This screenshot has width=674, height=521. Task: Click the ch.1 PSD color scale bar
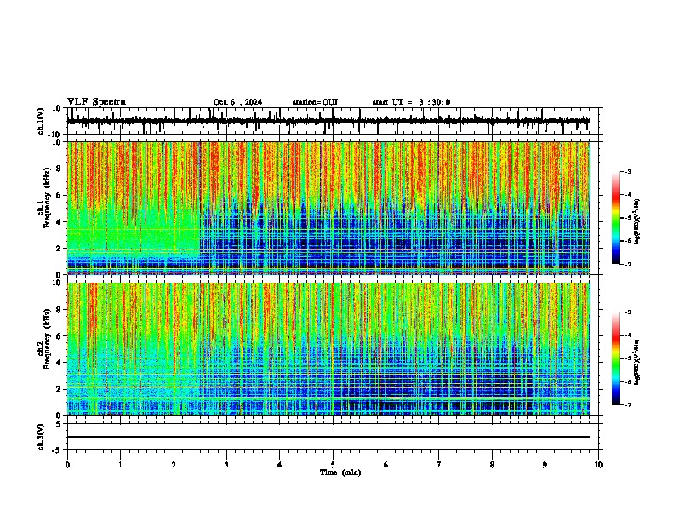[615, 218]
